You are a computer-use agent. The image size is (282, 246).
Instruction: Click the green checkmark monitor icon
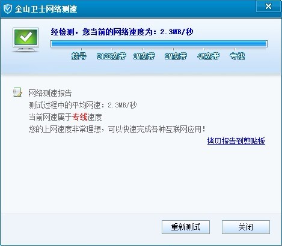[26, 40]
